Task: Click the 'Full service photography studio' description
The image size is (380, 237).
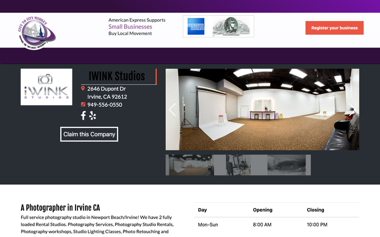Action: [x=97, y=224]
